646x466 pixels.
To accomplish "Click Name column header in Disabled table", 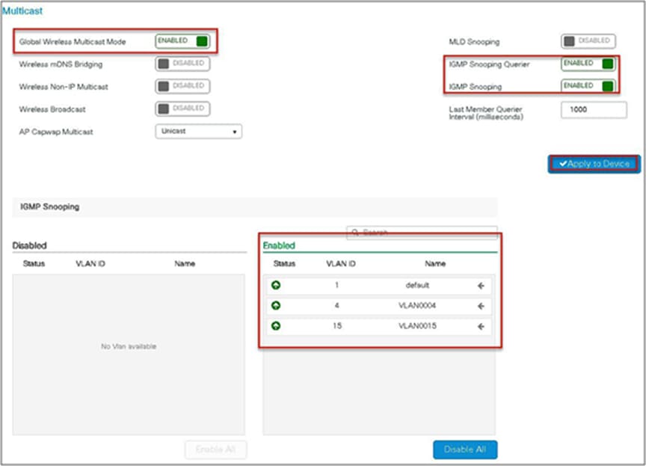I will tap(185, 264).
